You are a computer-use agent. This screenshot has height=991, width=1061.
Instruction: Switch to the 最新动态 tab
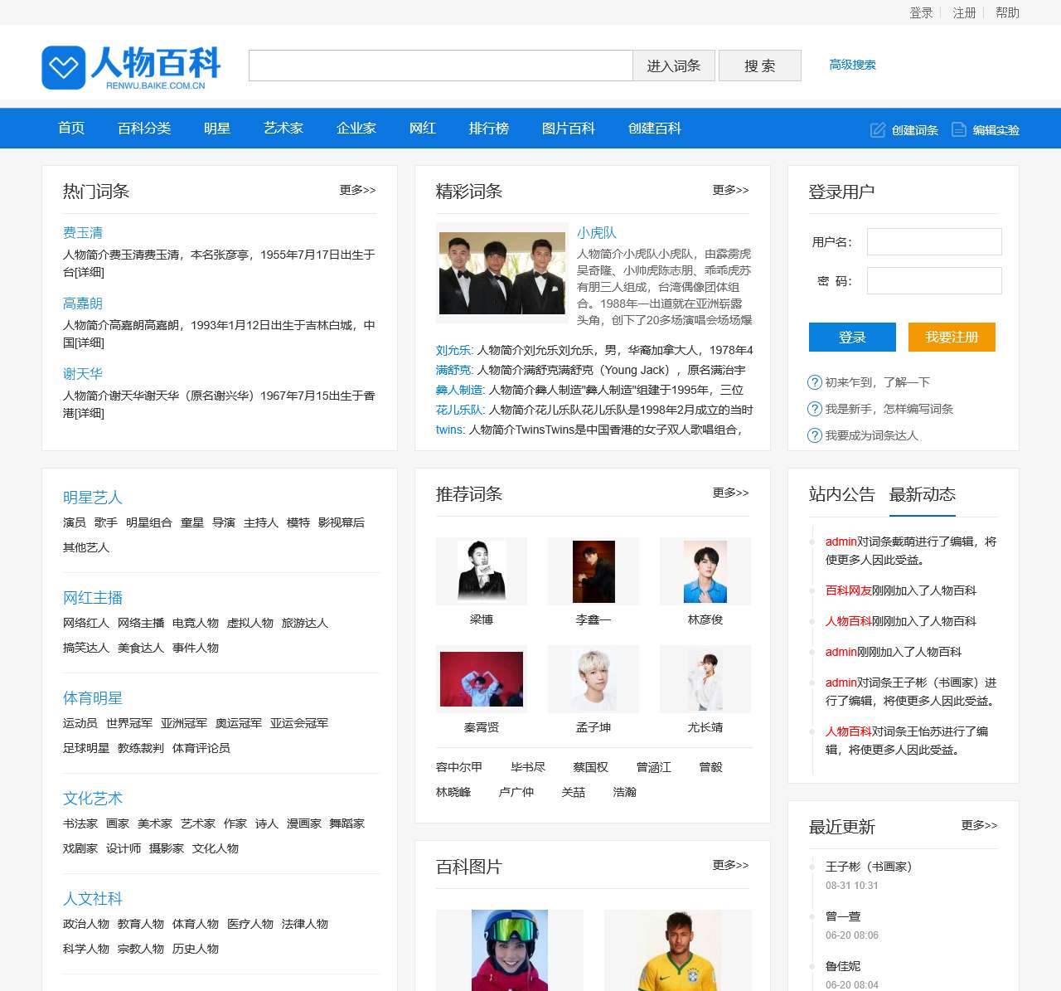coord(923,495)
